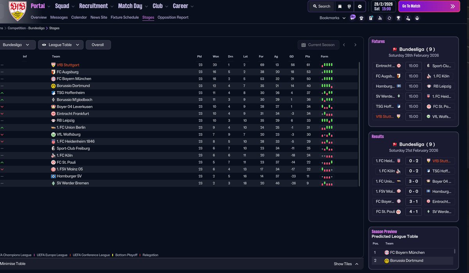The image size is (469, 273).
Task: Sort table by Pts column header
Action: 308,57
